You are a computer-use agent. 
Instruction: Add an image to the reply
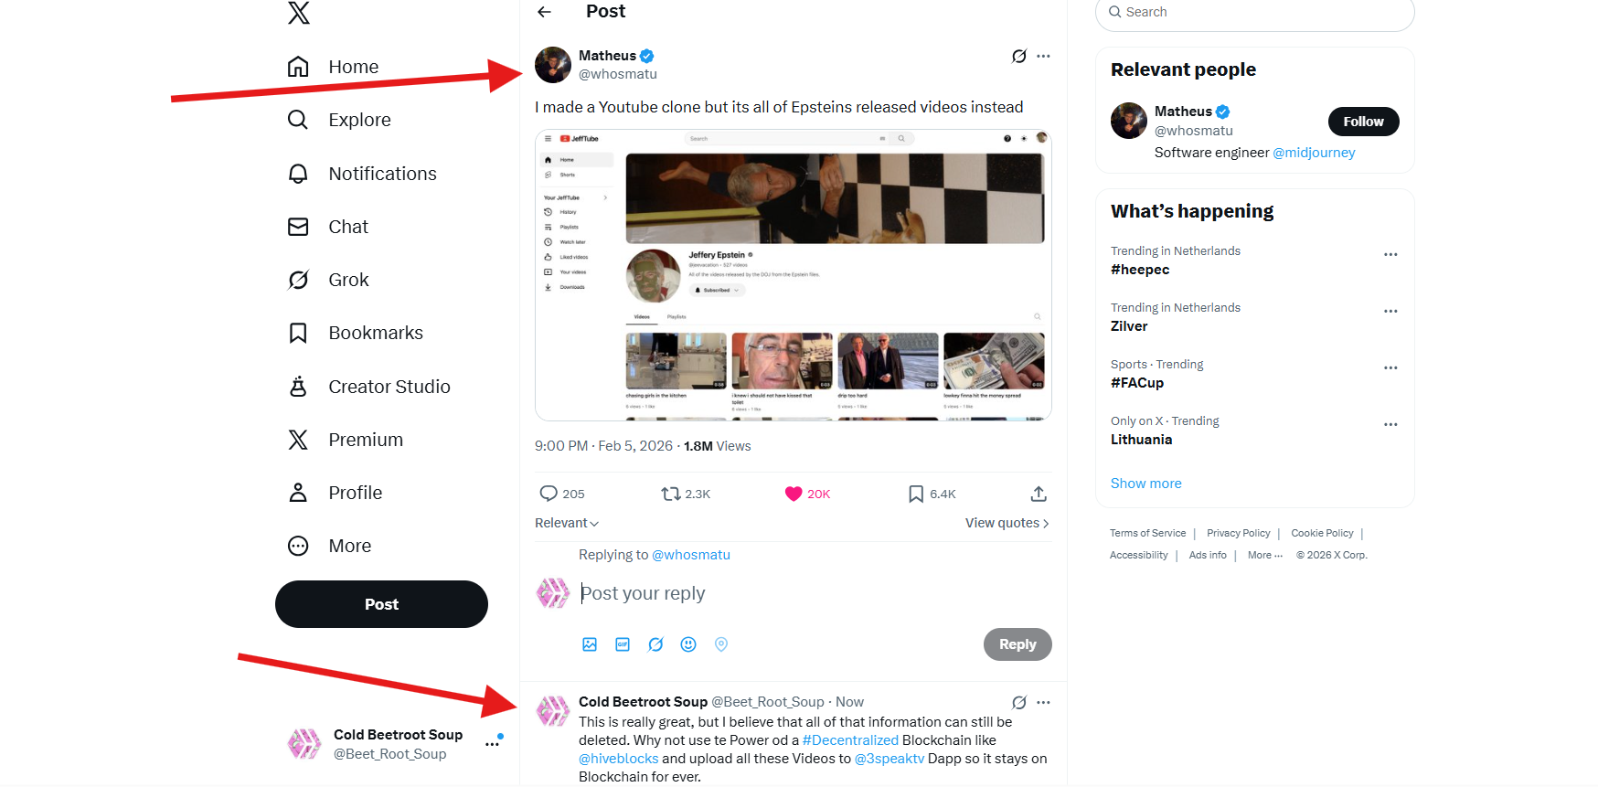point(590,644)
